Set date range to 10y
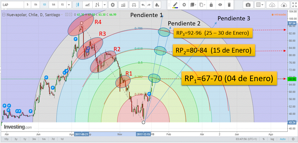This screenshot has height=143, width=298. pyautogui.click(x=6, y=139)
